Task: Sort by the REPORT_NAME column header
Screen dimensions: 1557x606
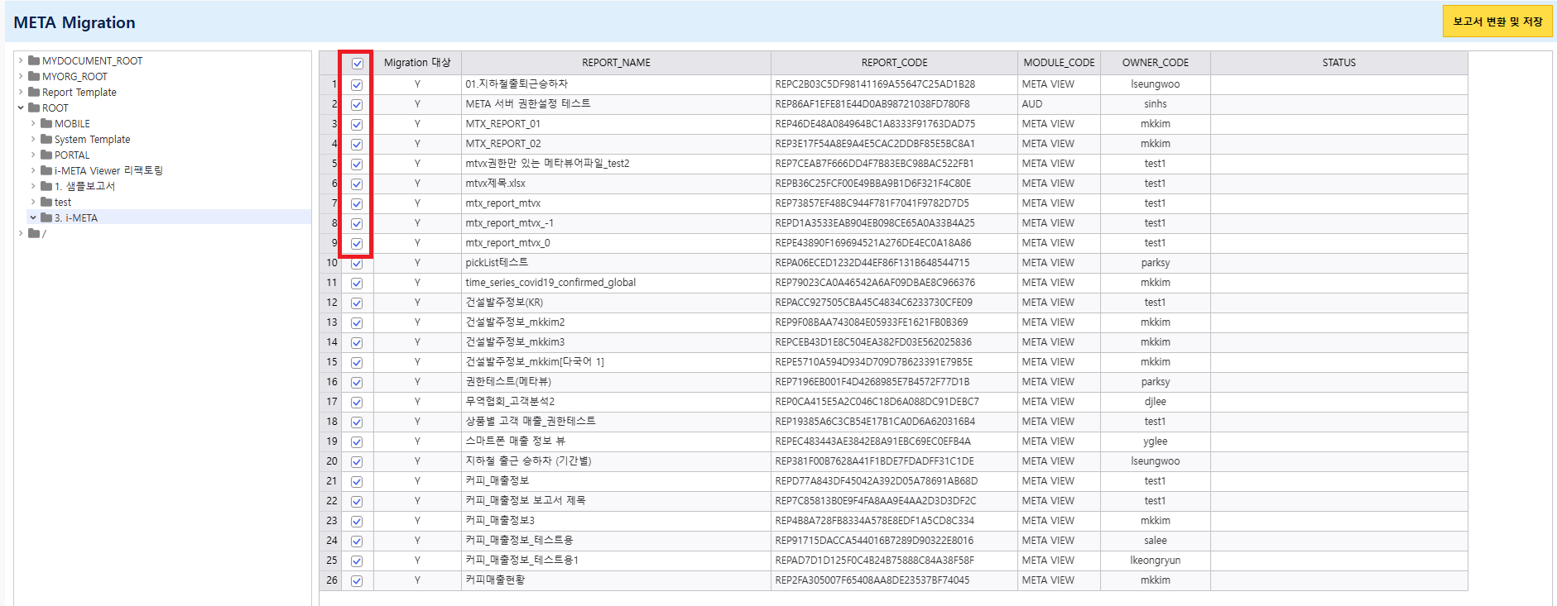Action: pyautogui.click(x=616, y=63)
